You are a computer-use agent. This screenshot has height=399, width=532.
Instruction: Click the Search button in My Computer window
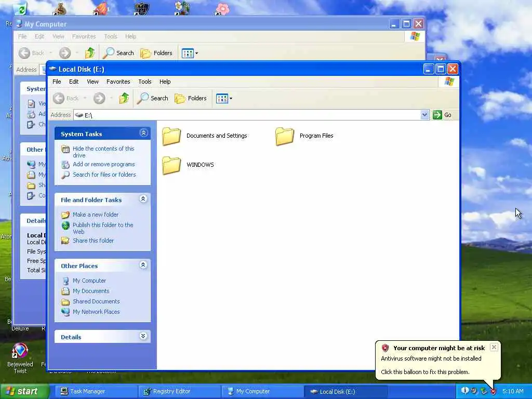pyautogui.click(x=118, y=54)
